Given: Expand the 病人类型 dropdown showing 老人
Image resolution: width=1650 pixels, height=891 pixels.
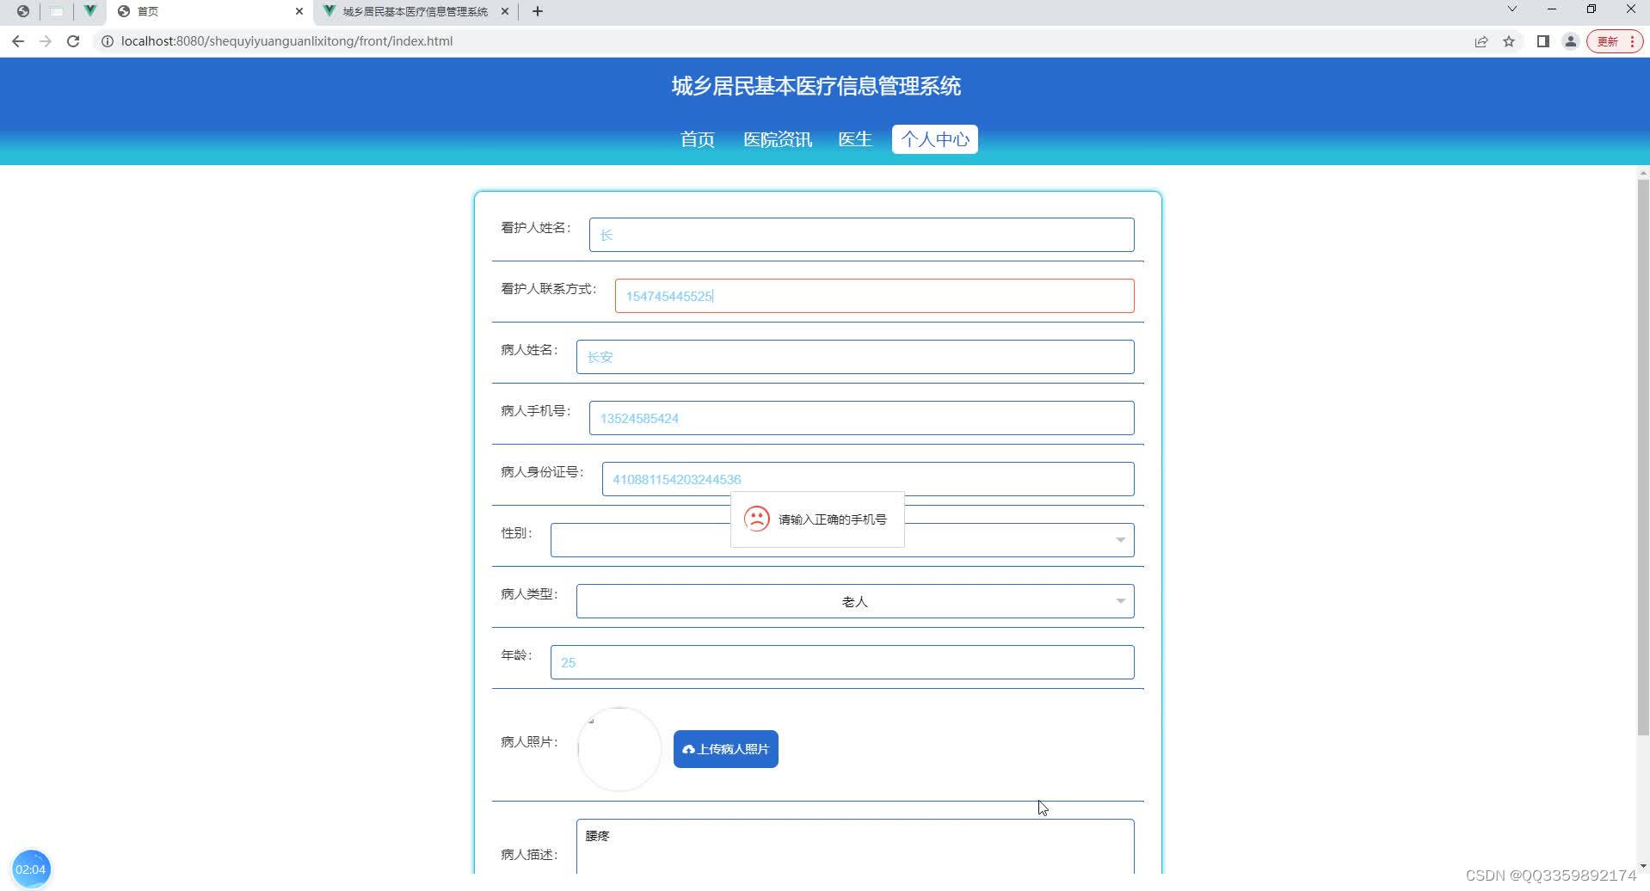Looking at the screenshot, I should tap(855, 601).
